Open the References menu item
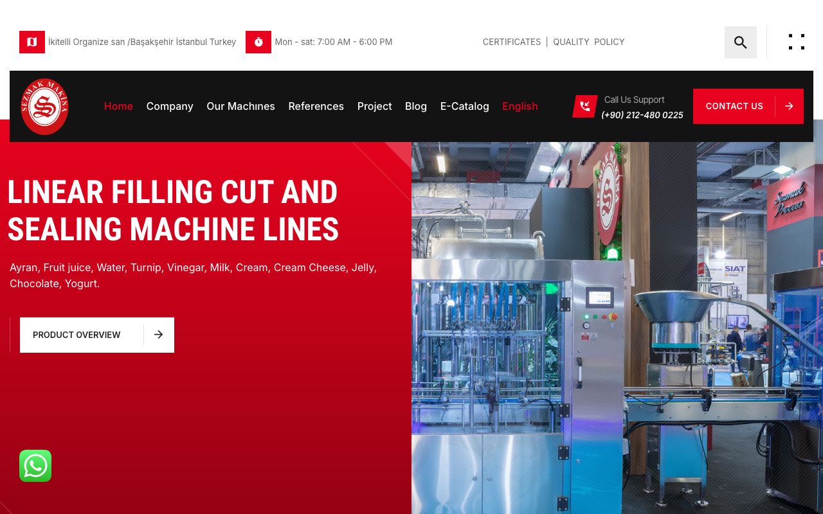This screenshot has width=823, height=514. tap(316, 106)
